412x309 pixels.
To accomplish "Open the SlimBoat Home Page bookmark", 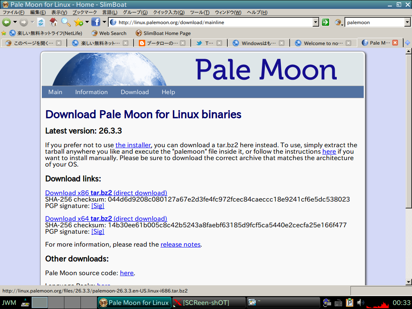I will click(163, 33).
